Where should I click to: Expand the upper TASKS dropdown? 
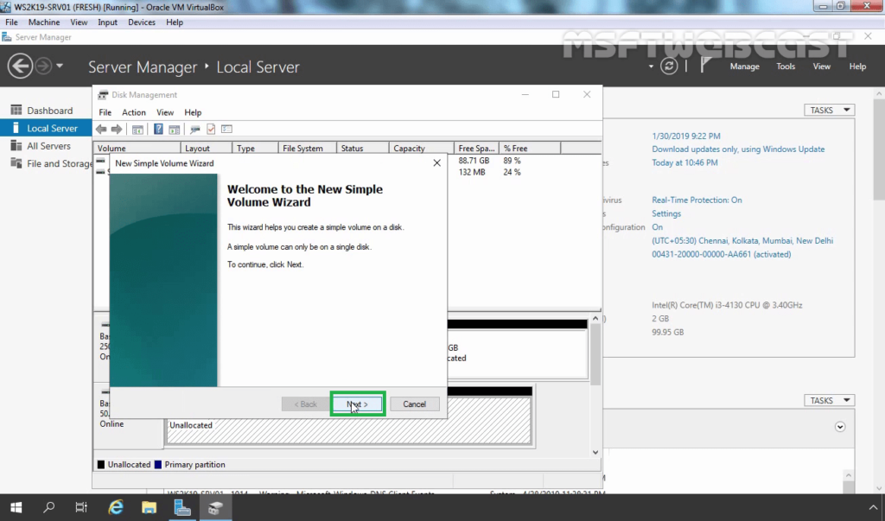pos(829,110)
